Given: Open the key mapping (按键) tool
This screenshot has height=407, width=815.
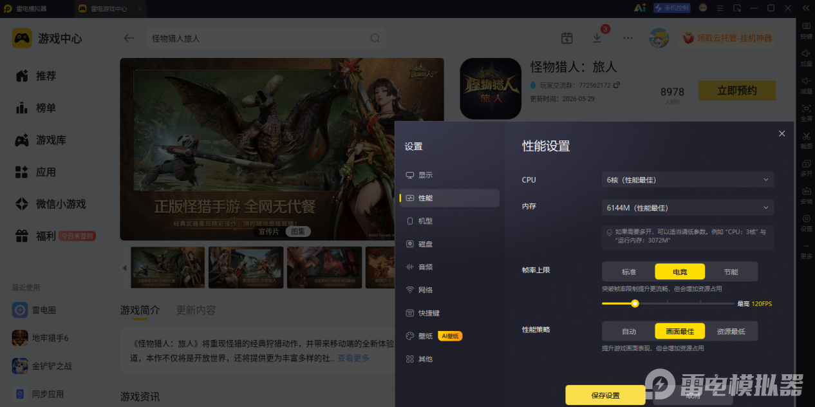Looking at the screenshot, I should (x=806, y=30).
